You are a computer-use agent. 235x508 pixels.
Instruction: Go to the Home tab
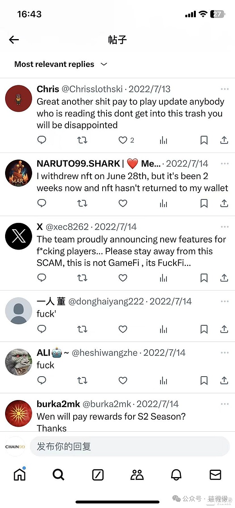[x=20, y=474]
